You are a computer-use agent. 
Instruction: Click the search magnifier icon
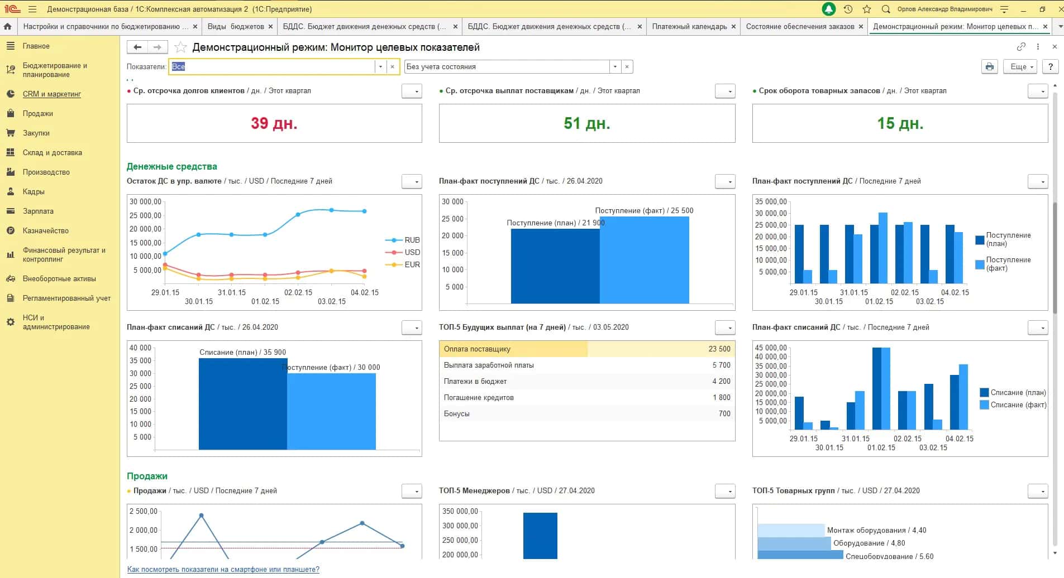pos(886,9)
